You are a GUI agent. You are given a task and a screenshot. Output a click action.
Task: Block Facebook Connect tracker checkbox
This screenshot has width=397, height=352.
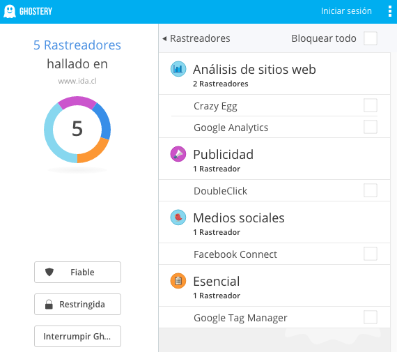(x=371, y=254)
